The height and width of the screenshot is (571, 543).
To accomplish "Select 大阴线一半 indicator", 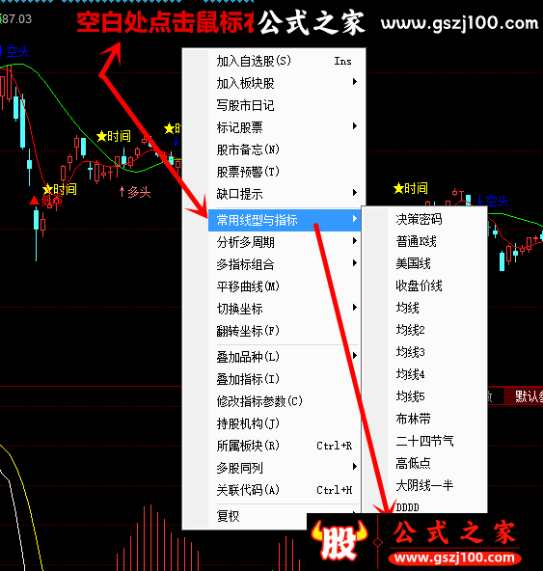I will tap(424, 485).
